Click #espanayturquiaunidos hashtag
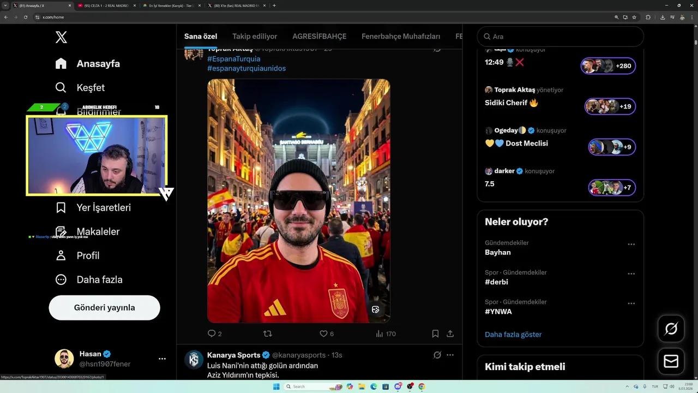Viewport: 698px width, 393px height. [x=246, y=68]
